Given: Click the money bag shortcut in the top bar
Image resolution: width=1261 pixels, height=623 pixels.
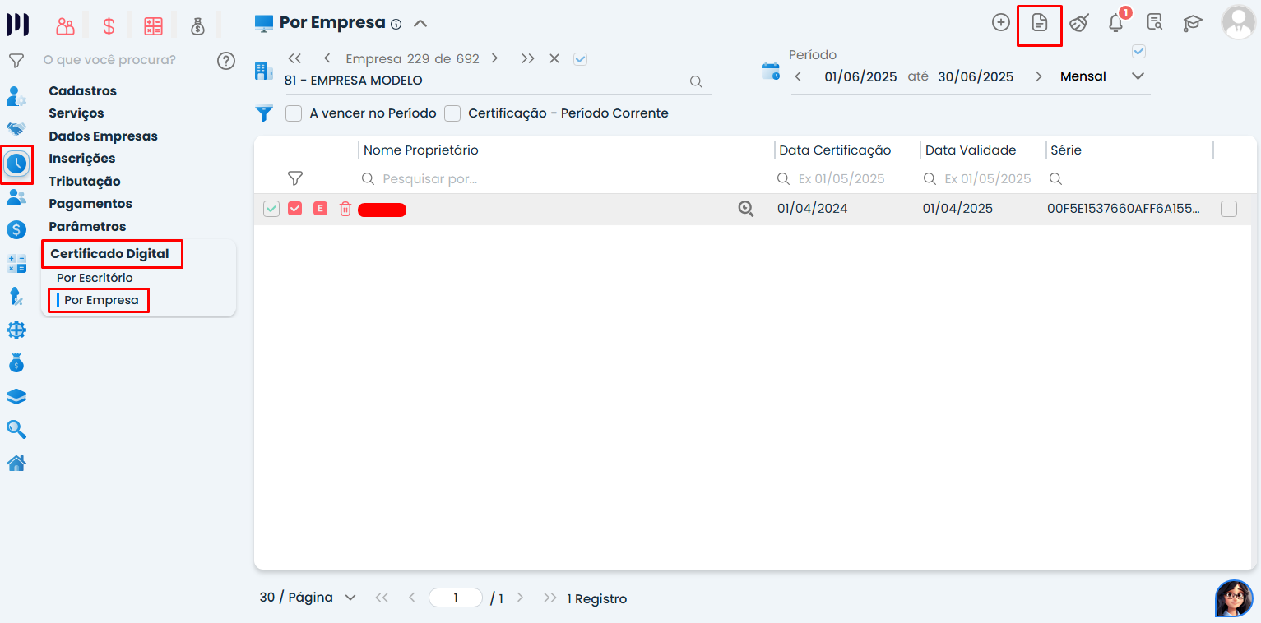Looking at the screenshot, I should (x=197, y=26).
